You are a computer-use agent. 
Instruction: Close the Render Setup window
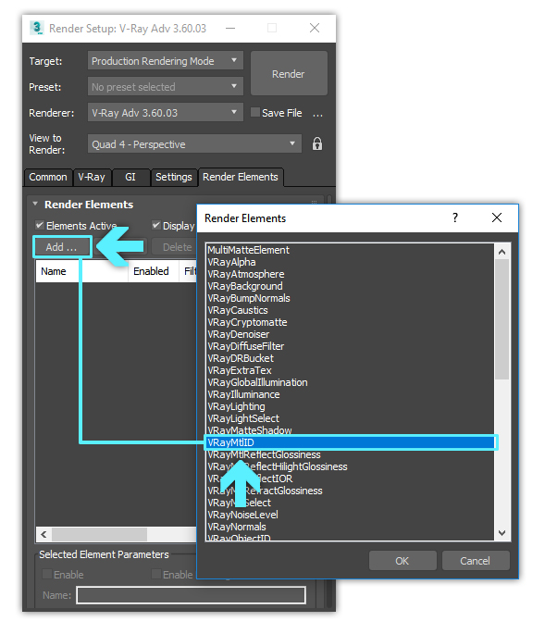tap(315, 28)
